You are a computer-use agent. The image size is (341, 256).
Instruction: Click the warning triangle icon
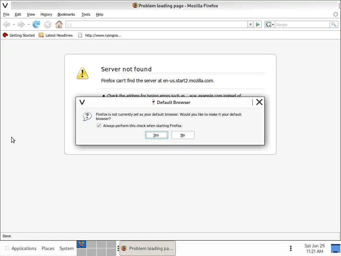(x=83, y=73)
